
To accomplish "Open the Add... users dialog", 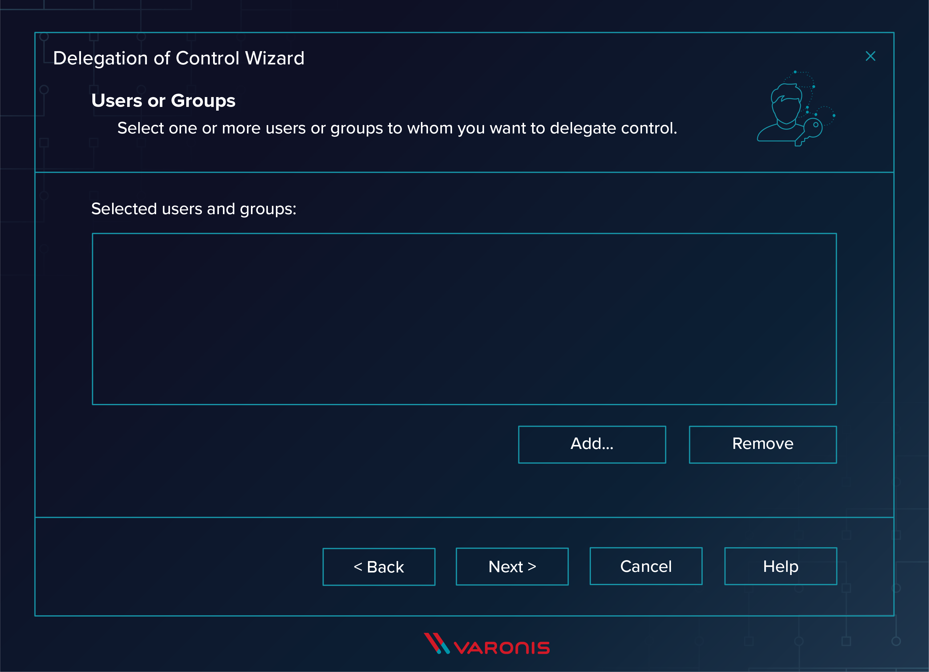I will (x=592, y=444).
